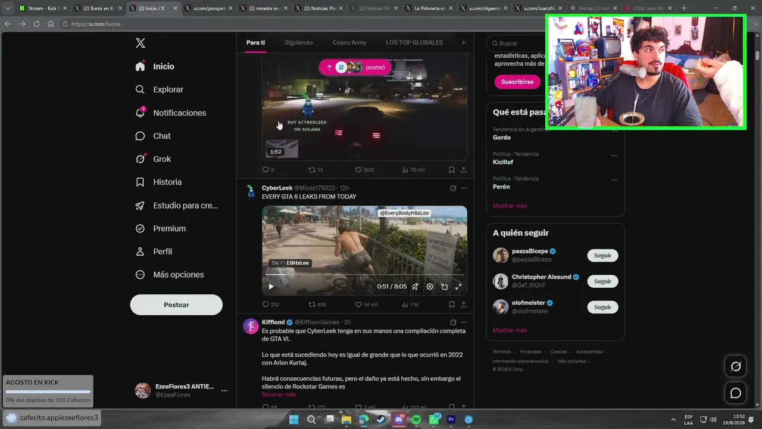Expand Kiffiom's post with Mostrar más
The height and width of the screenshot is (429, 762).
(x=279, y=394)
